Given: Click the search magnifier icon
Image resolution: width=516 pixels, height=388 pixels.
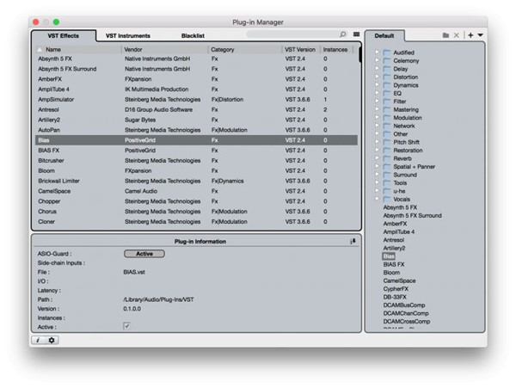Looking at the screenshot, I should (x=342, y=34).
